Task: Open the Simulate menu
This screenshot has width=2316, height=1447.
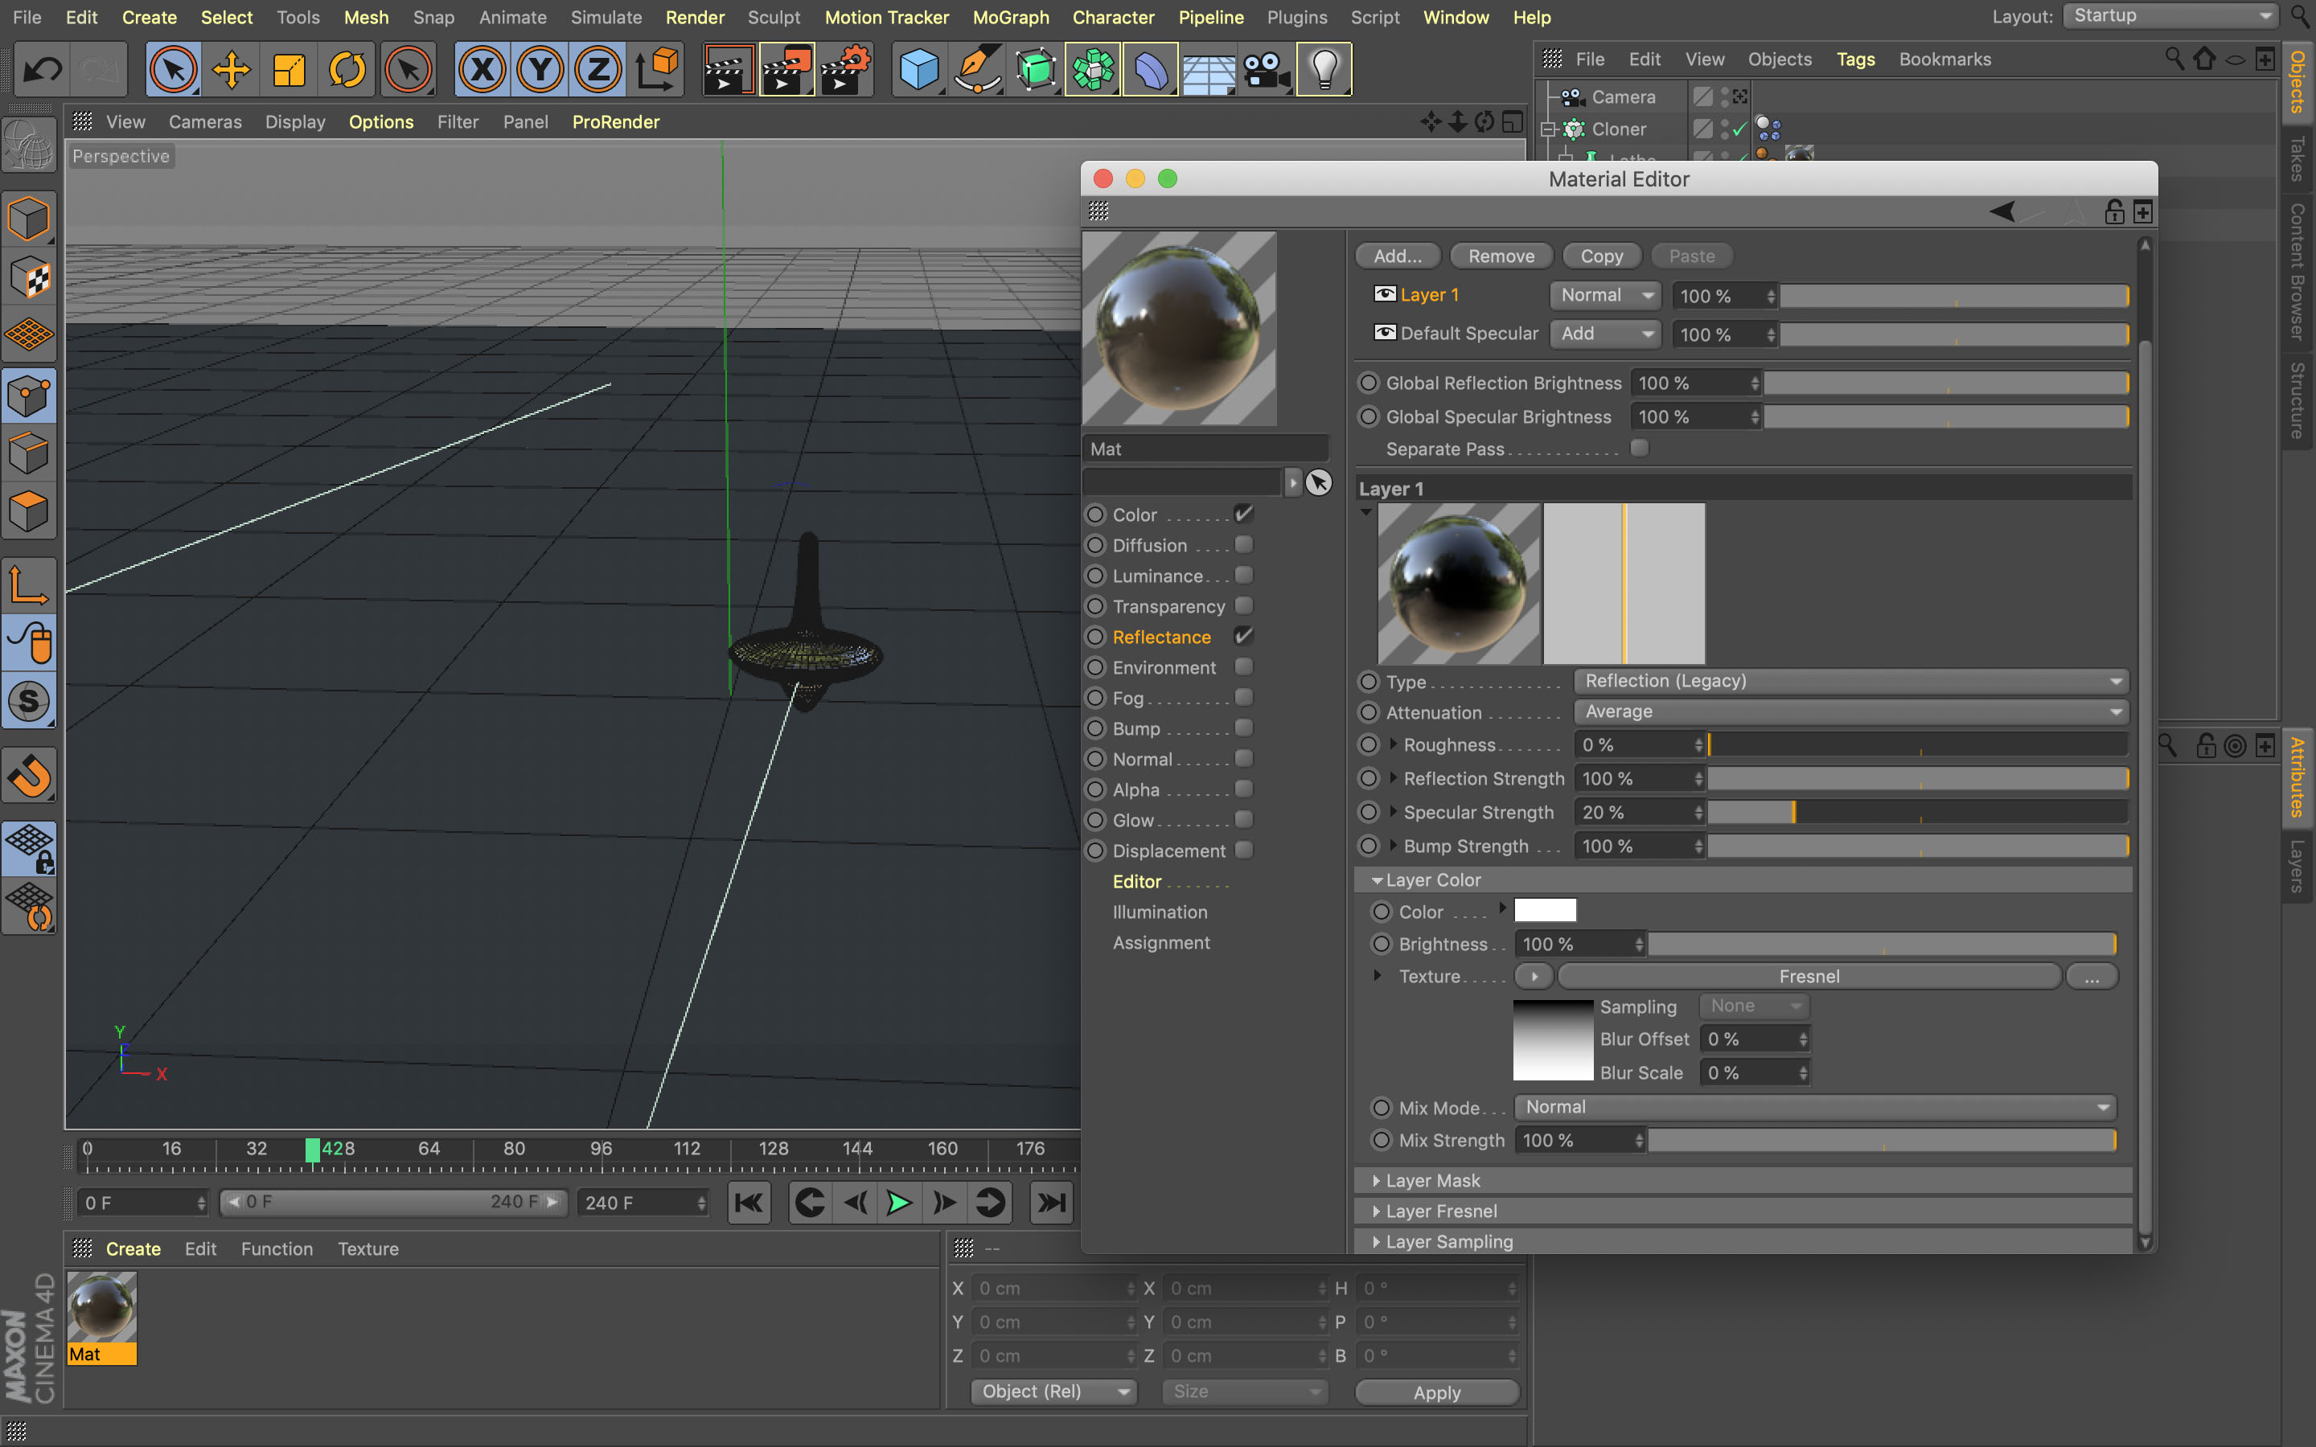Action: point(606,17)
